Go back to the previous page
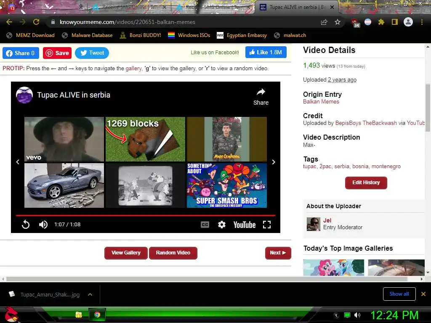 [9, 22]
